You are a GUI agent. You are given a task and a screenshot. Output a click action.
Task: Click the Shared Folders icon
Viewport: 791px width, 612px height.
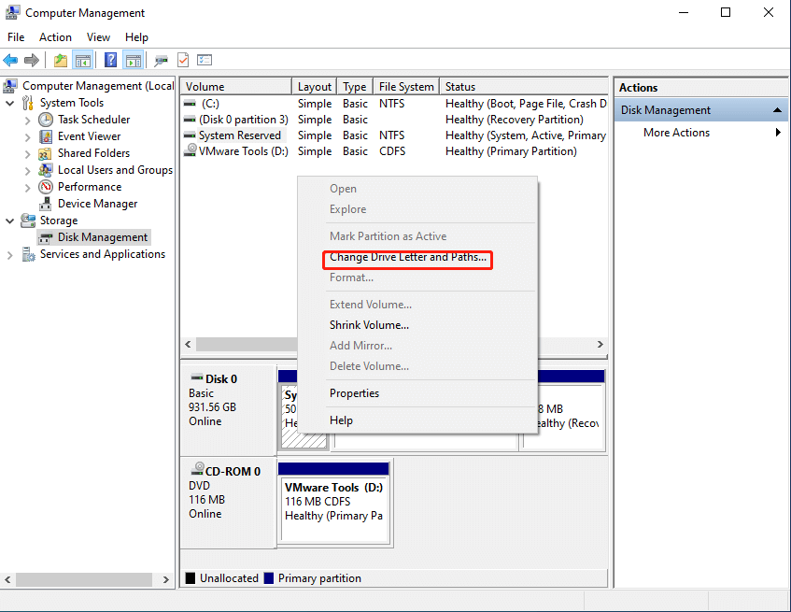46,153
